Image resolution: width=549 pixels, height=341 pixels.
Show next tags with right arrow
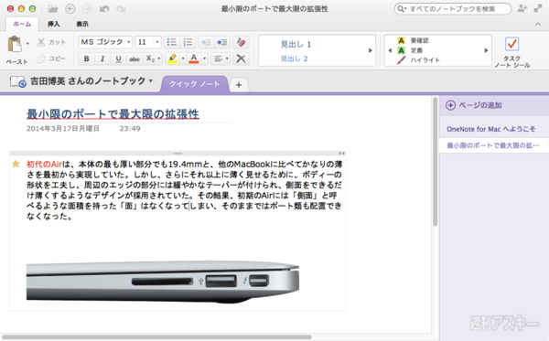486,50
